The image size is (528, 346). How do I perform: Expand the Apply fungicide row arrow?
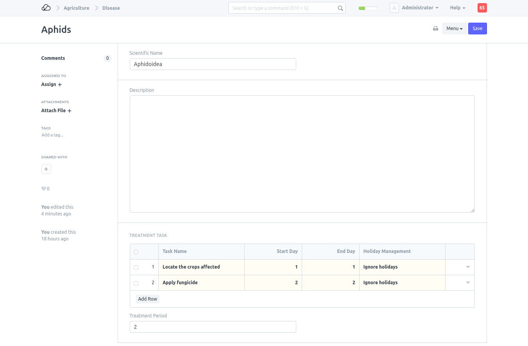pyautogui.click(x=467, y=283)
